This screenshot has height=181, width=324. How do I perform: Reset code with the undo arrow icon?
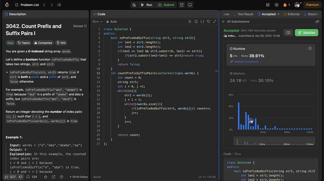(208, 21)
